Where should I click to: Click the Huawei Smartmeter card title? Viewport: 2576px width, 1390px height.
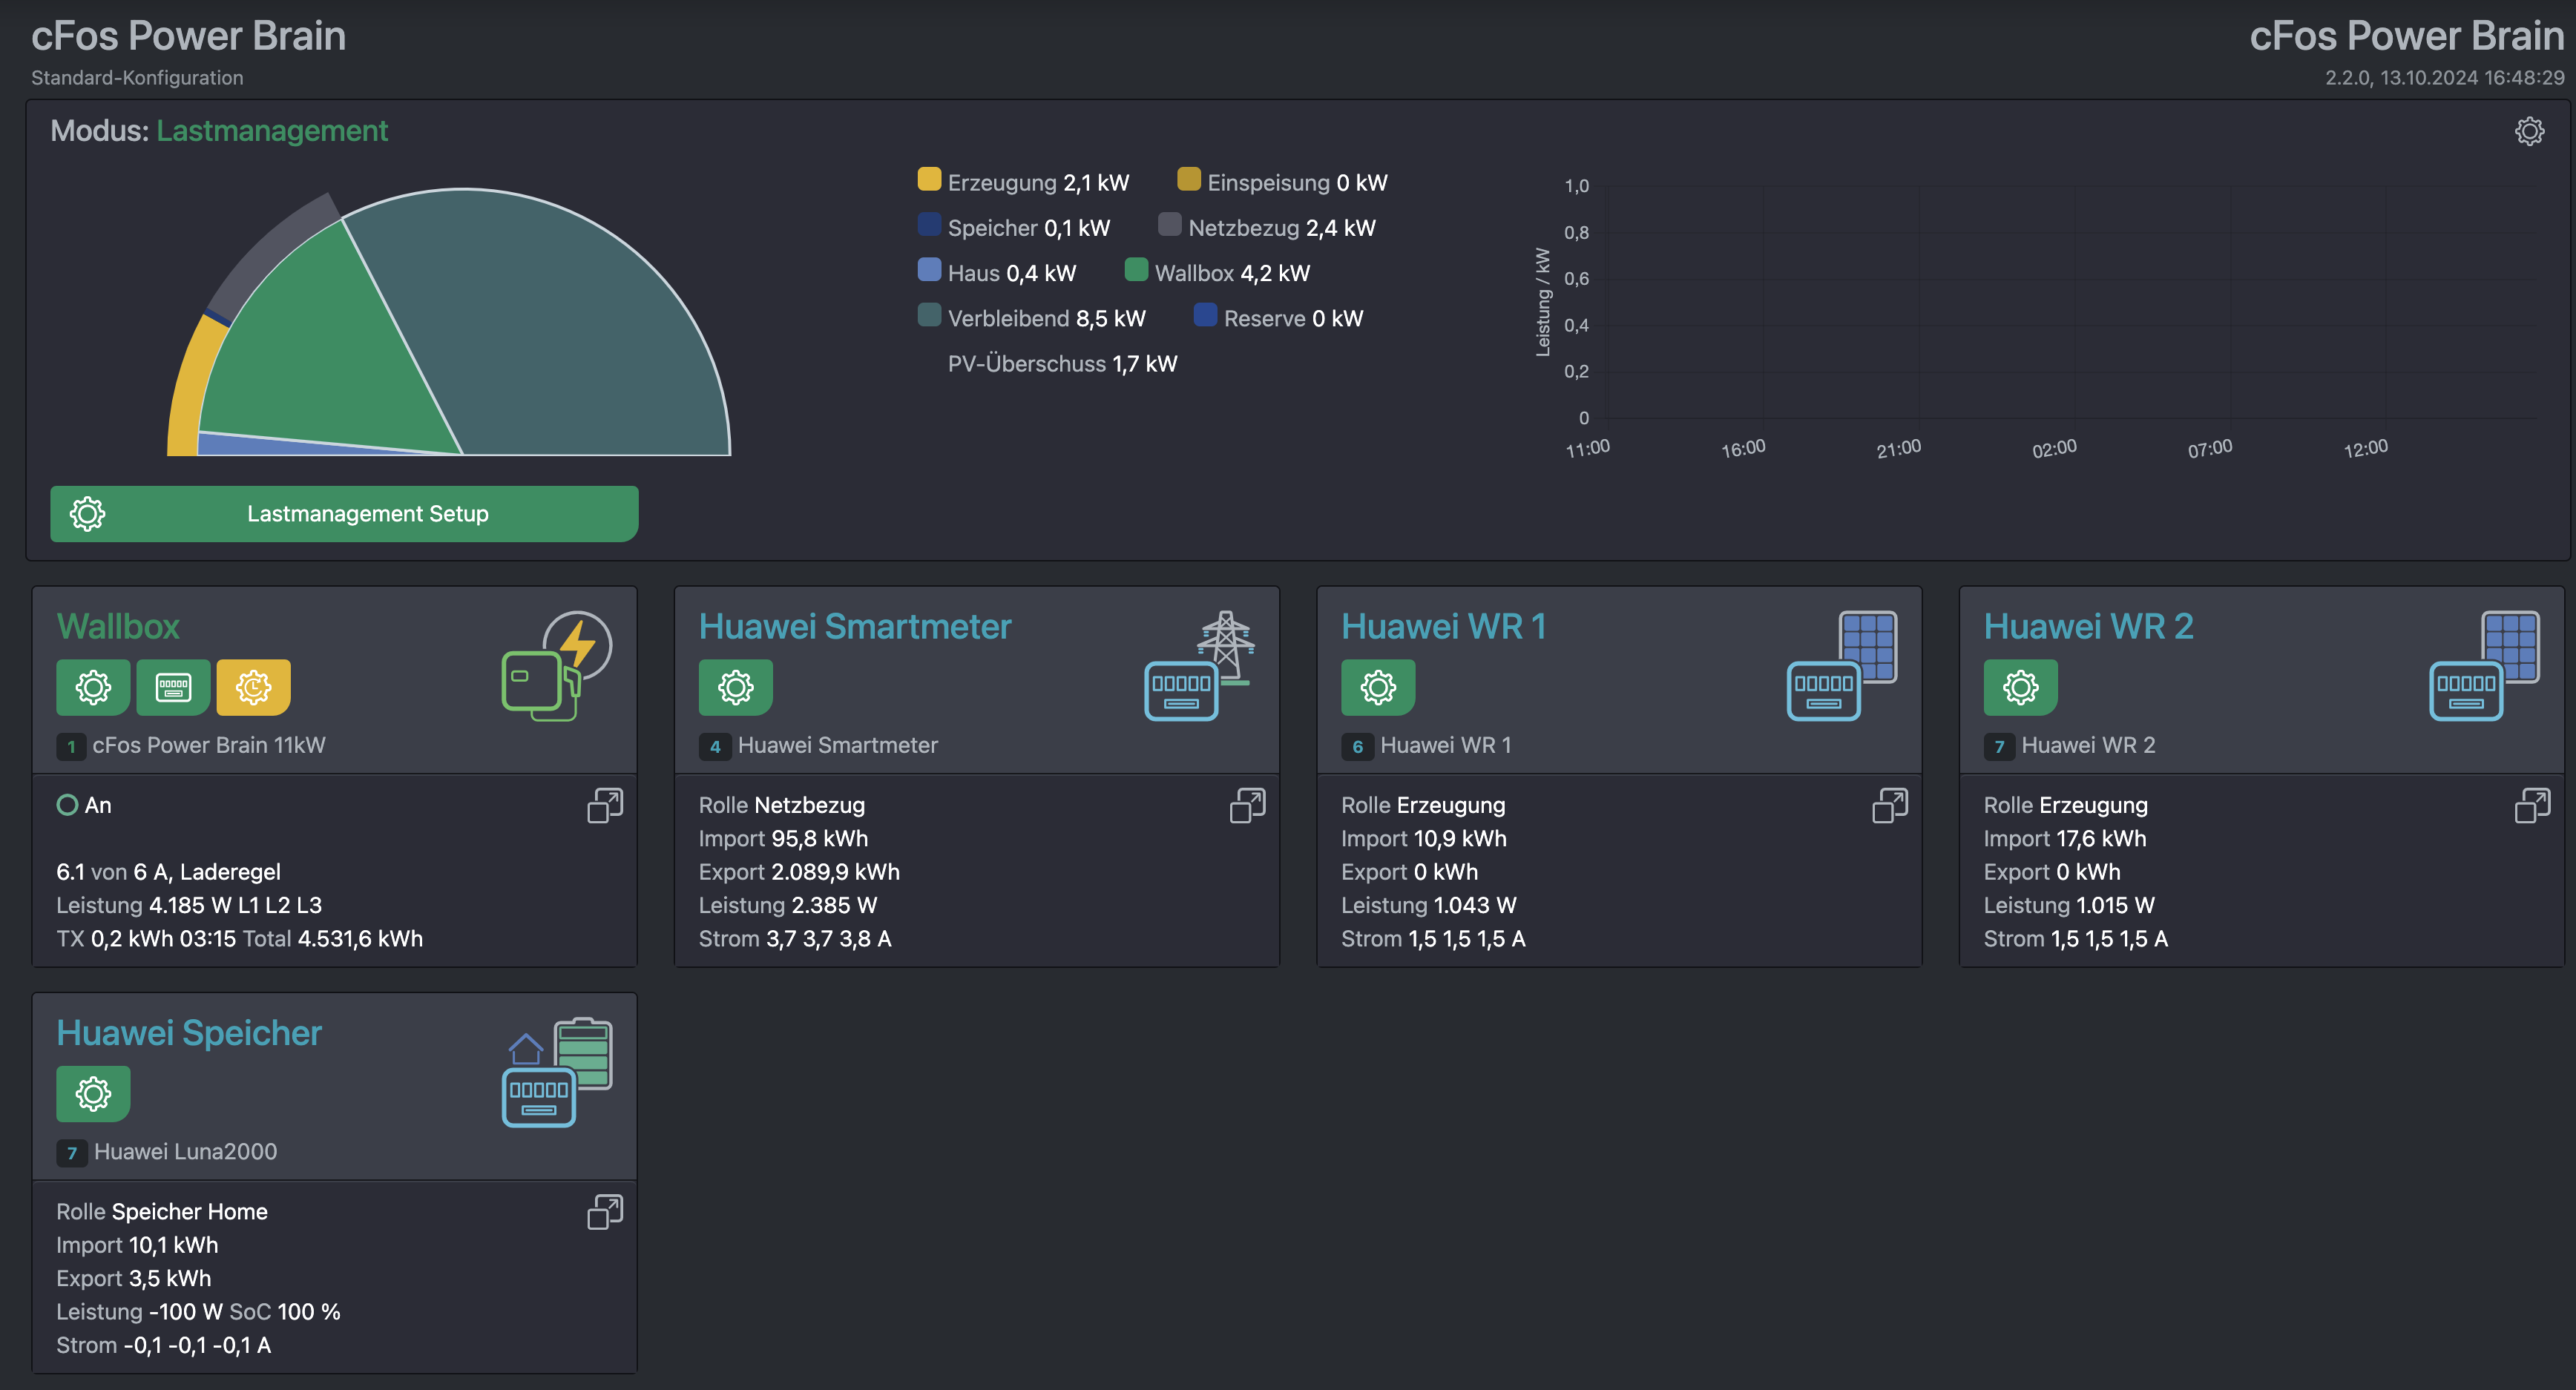pos(855,626)
